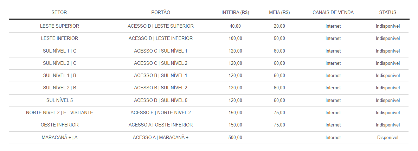The width and height of the screenshot is (418, 151).
Task: Click the MEIA (R$) column header
Action: click(x=279, y=12)
